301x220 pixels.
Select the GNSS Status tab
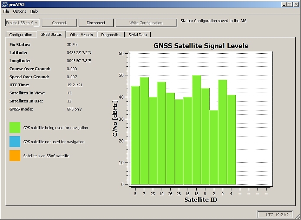pos(51,34)
